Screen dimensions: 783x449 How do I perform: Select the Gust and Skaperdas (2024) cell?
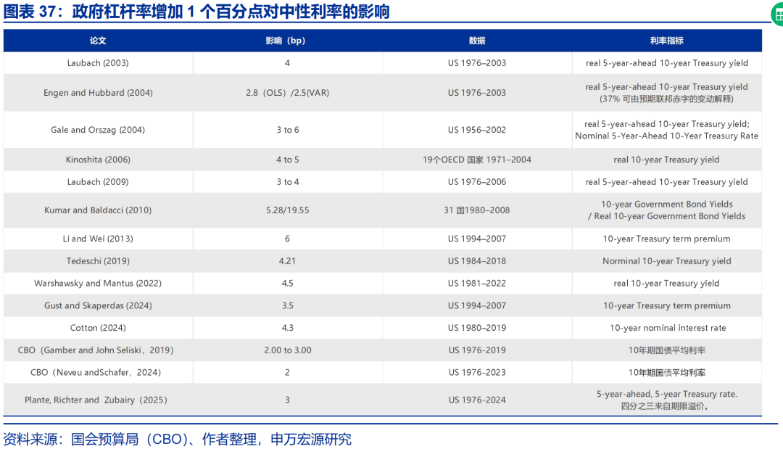(98, 306)
